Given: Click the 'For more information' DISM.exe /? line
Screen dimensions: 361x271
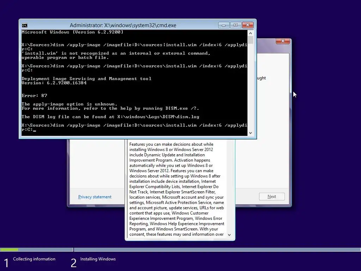Looking at the screenshot, I should point(110,108).
